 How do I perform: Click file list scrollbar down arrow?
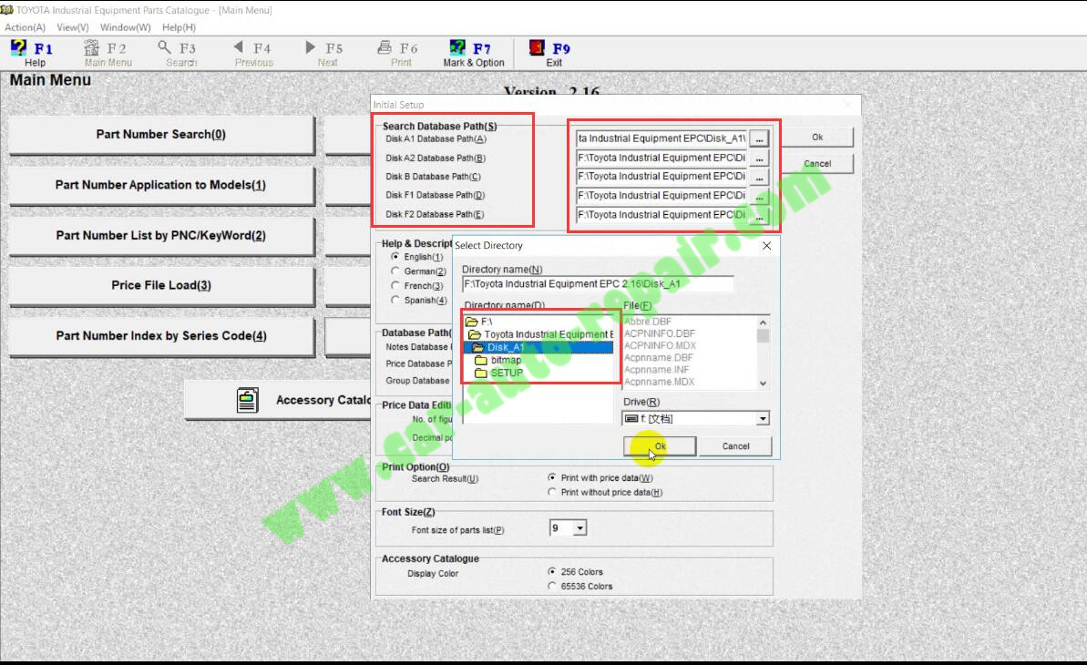coord(763,383)
